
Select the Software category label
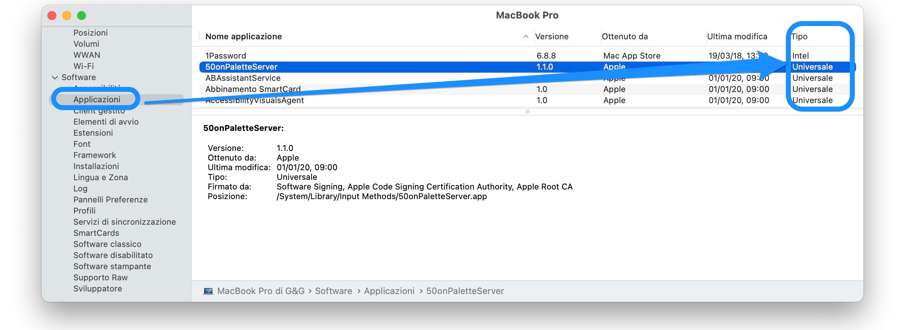tap(79, 77)
